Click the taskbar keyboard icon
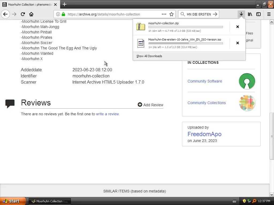274x205 pixels. click(x=234, y=201)
